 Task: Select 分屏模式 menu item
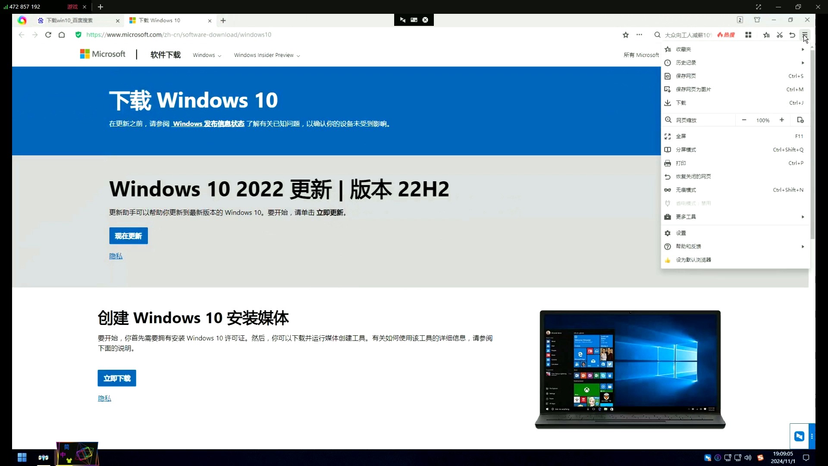click(735, 150)
